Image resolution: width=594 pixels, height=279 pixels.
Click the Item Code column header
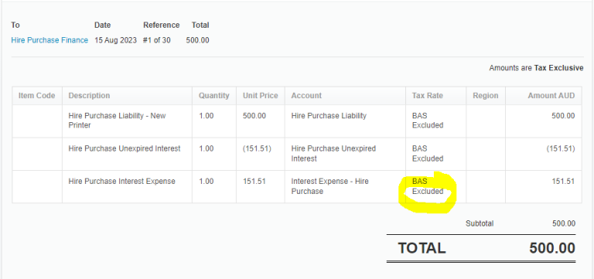click(37, 96)
